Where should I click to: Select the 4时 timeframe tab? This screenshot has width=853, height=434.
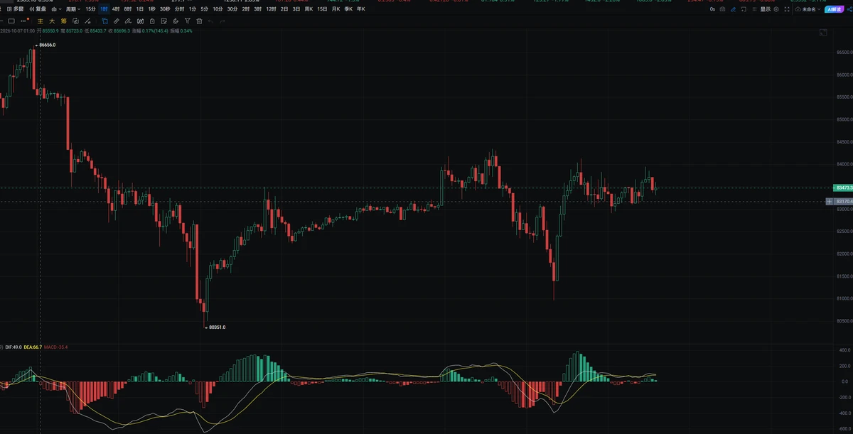click(x=116, y=9)
